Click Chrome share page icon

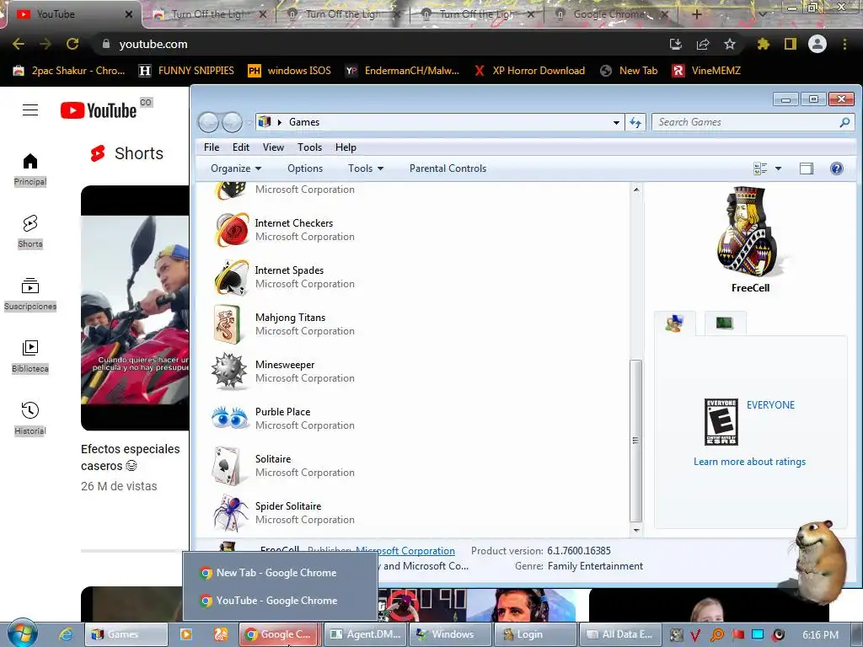703,44
